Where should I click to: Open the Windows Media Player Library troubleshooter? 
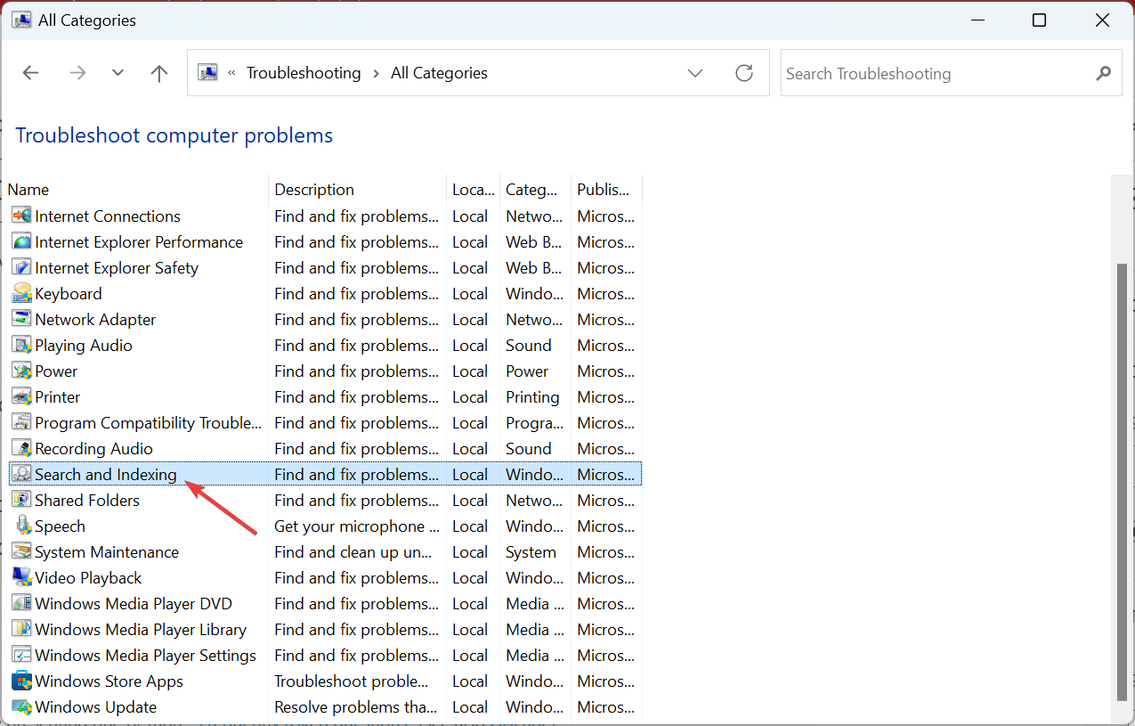tap(141, 629)
